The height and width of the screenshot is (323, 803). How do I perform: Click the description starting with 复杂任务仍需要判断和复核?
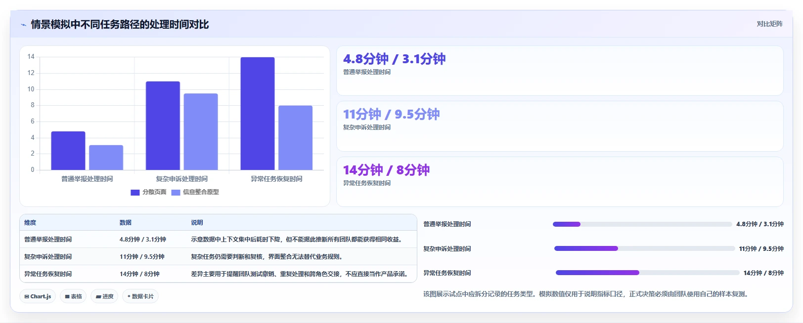point(268,257)
